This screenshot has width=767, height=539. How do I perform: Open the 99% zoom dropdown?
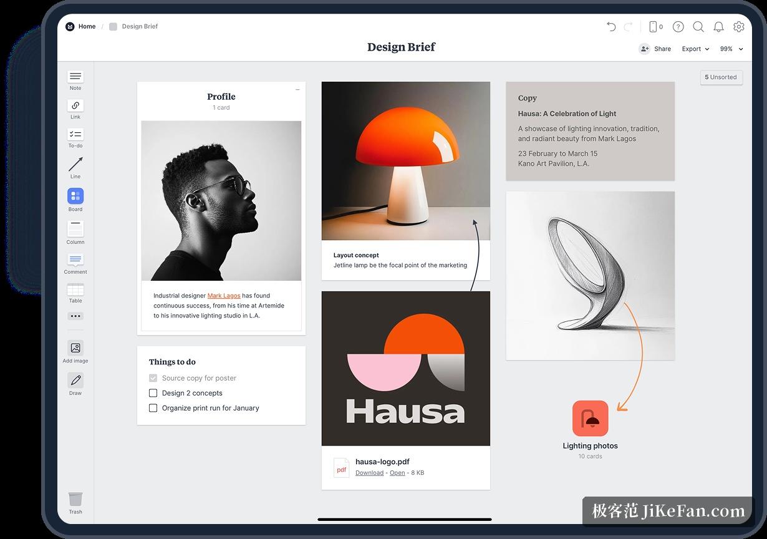pos(731,49)
